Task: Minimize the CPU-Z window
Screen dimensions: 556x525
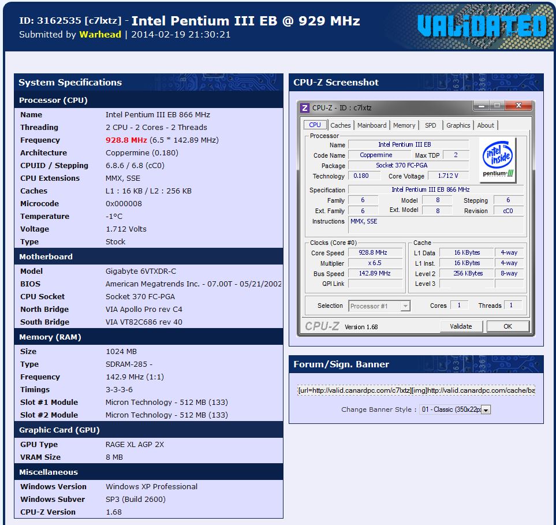Action: [x=481, y=106]
